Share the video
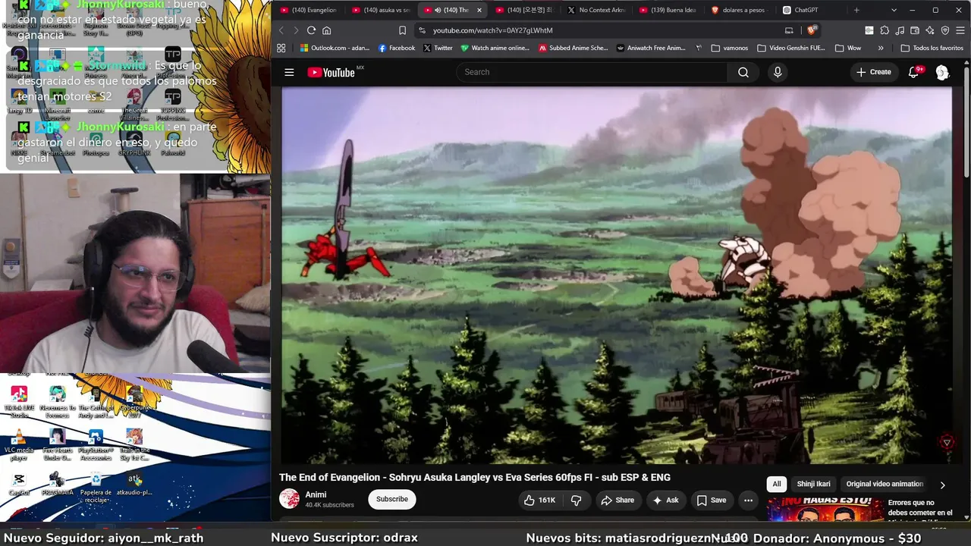Screen dimensions: 971x546 (x=617, y=500)
